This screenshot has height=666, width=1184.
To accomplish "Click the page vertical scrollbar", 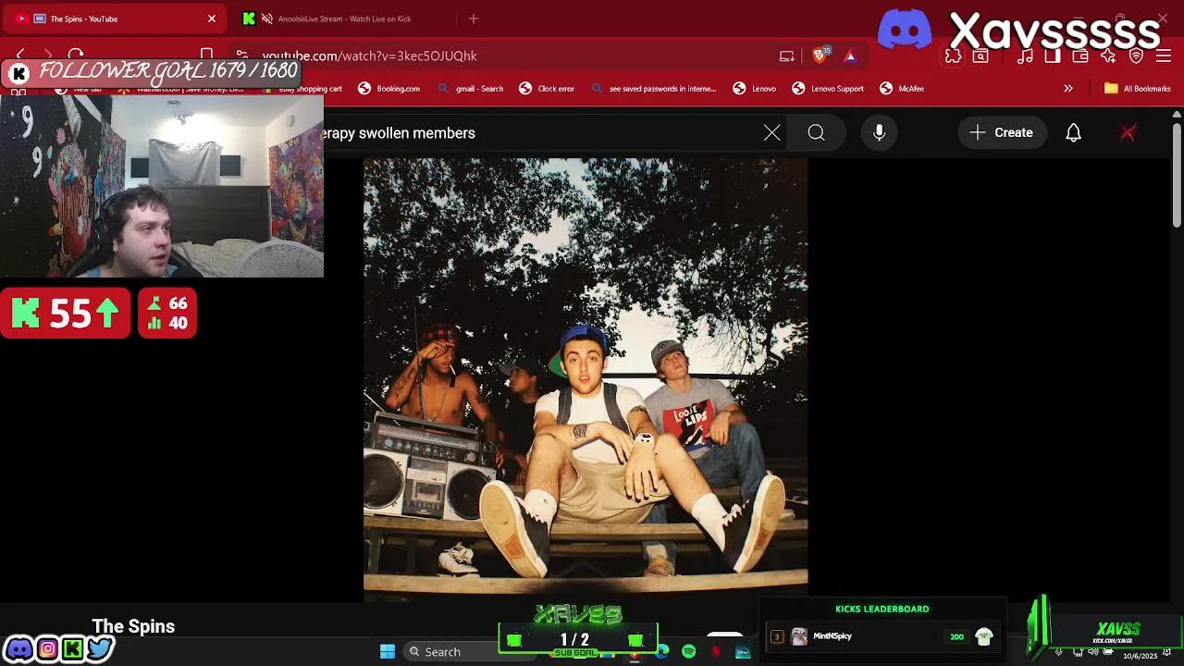I will click(x=1177, y=176).
